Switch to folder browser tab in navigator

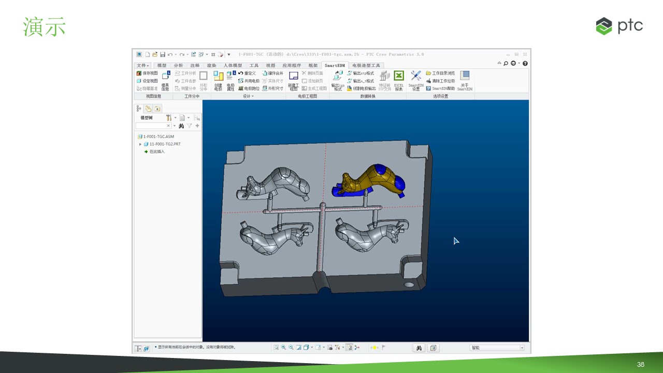click(148, 108)
